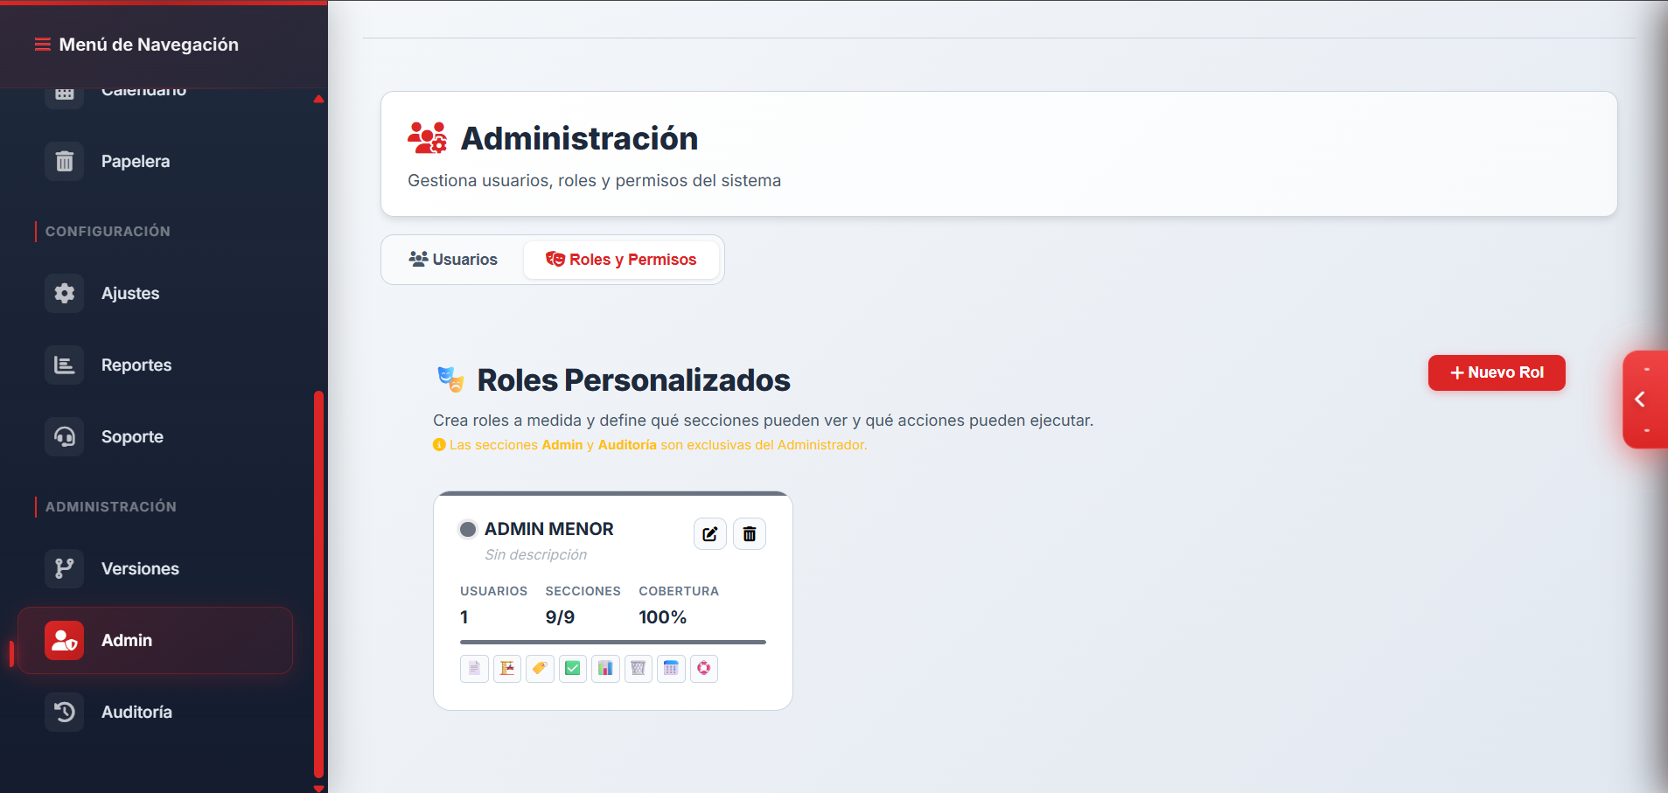Click the ADMINISTRACIÓN sidebar section heading
This screenshot has width=1668, height=793.
[111, 507]
